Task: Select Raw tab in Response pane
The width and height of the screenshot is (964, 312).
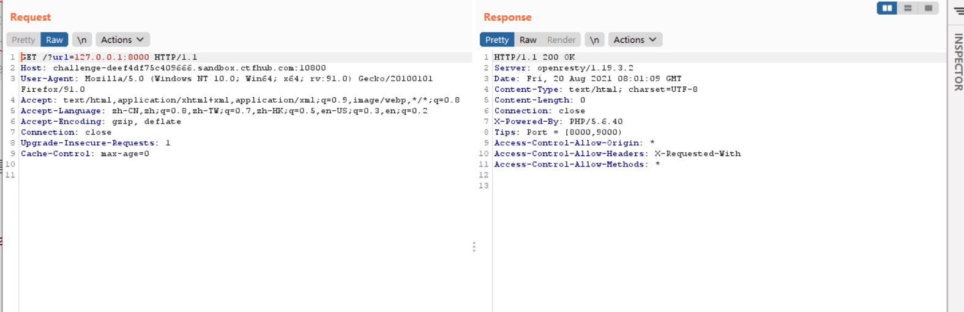Action: (528, 40)
